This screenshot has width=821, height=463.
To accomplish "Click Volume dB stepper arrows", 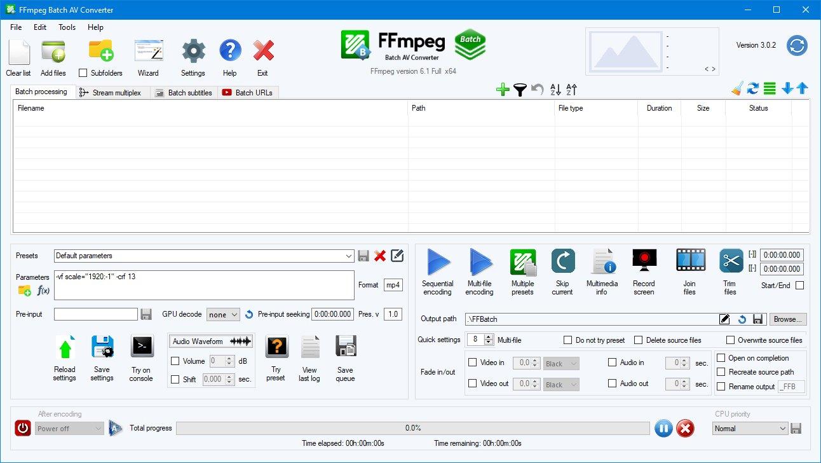I will 231,361.
